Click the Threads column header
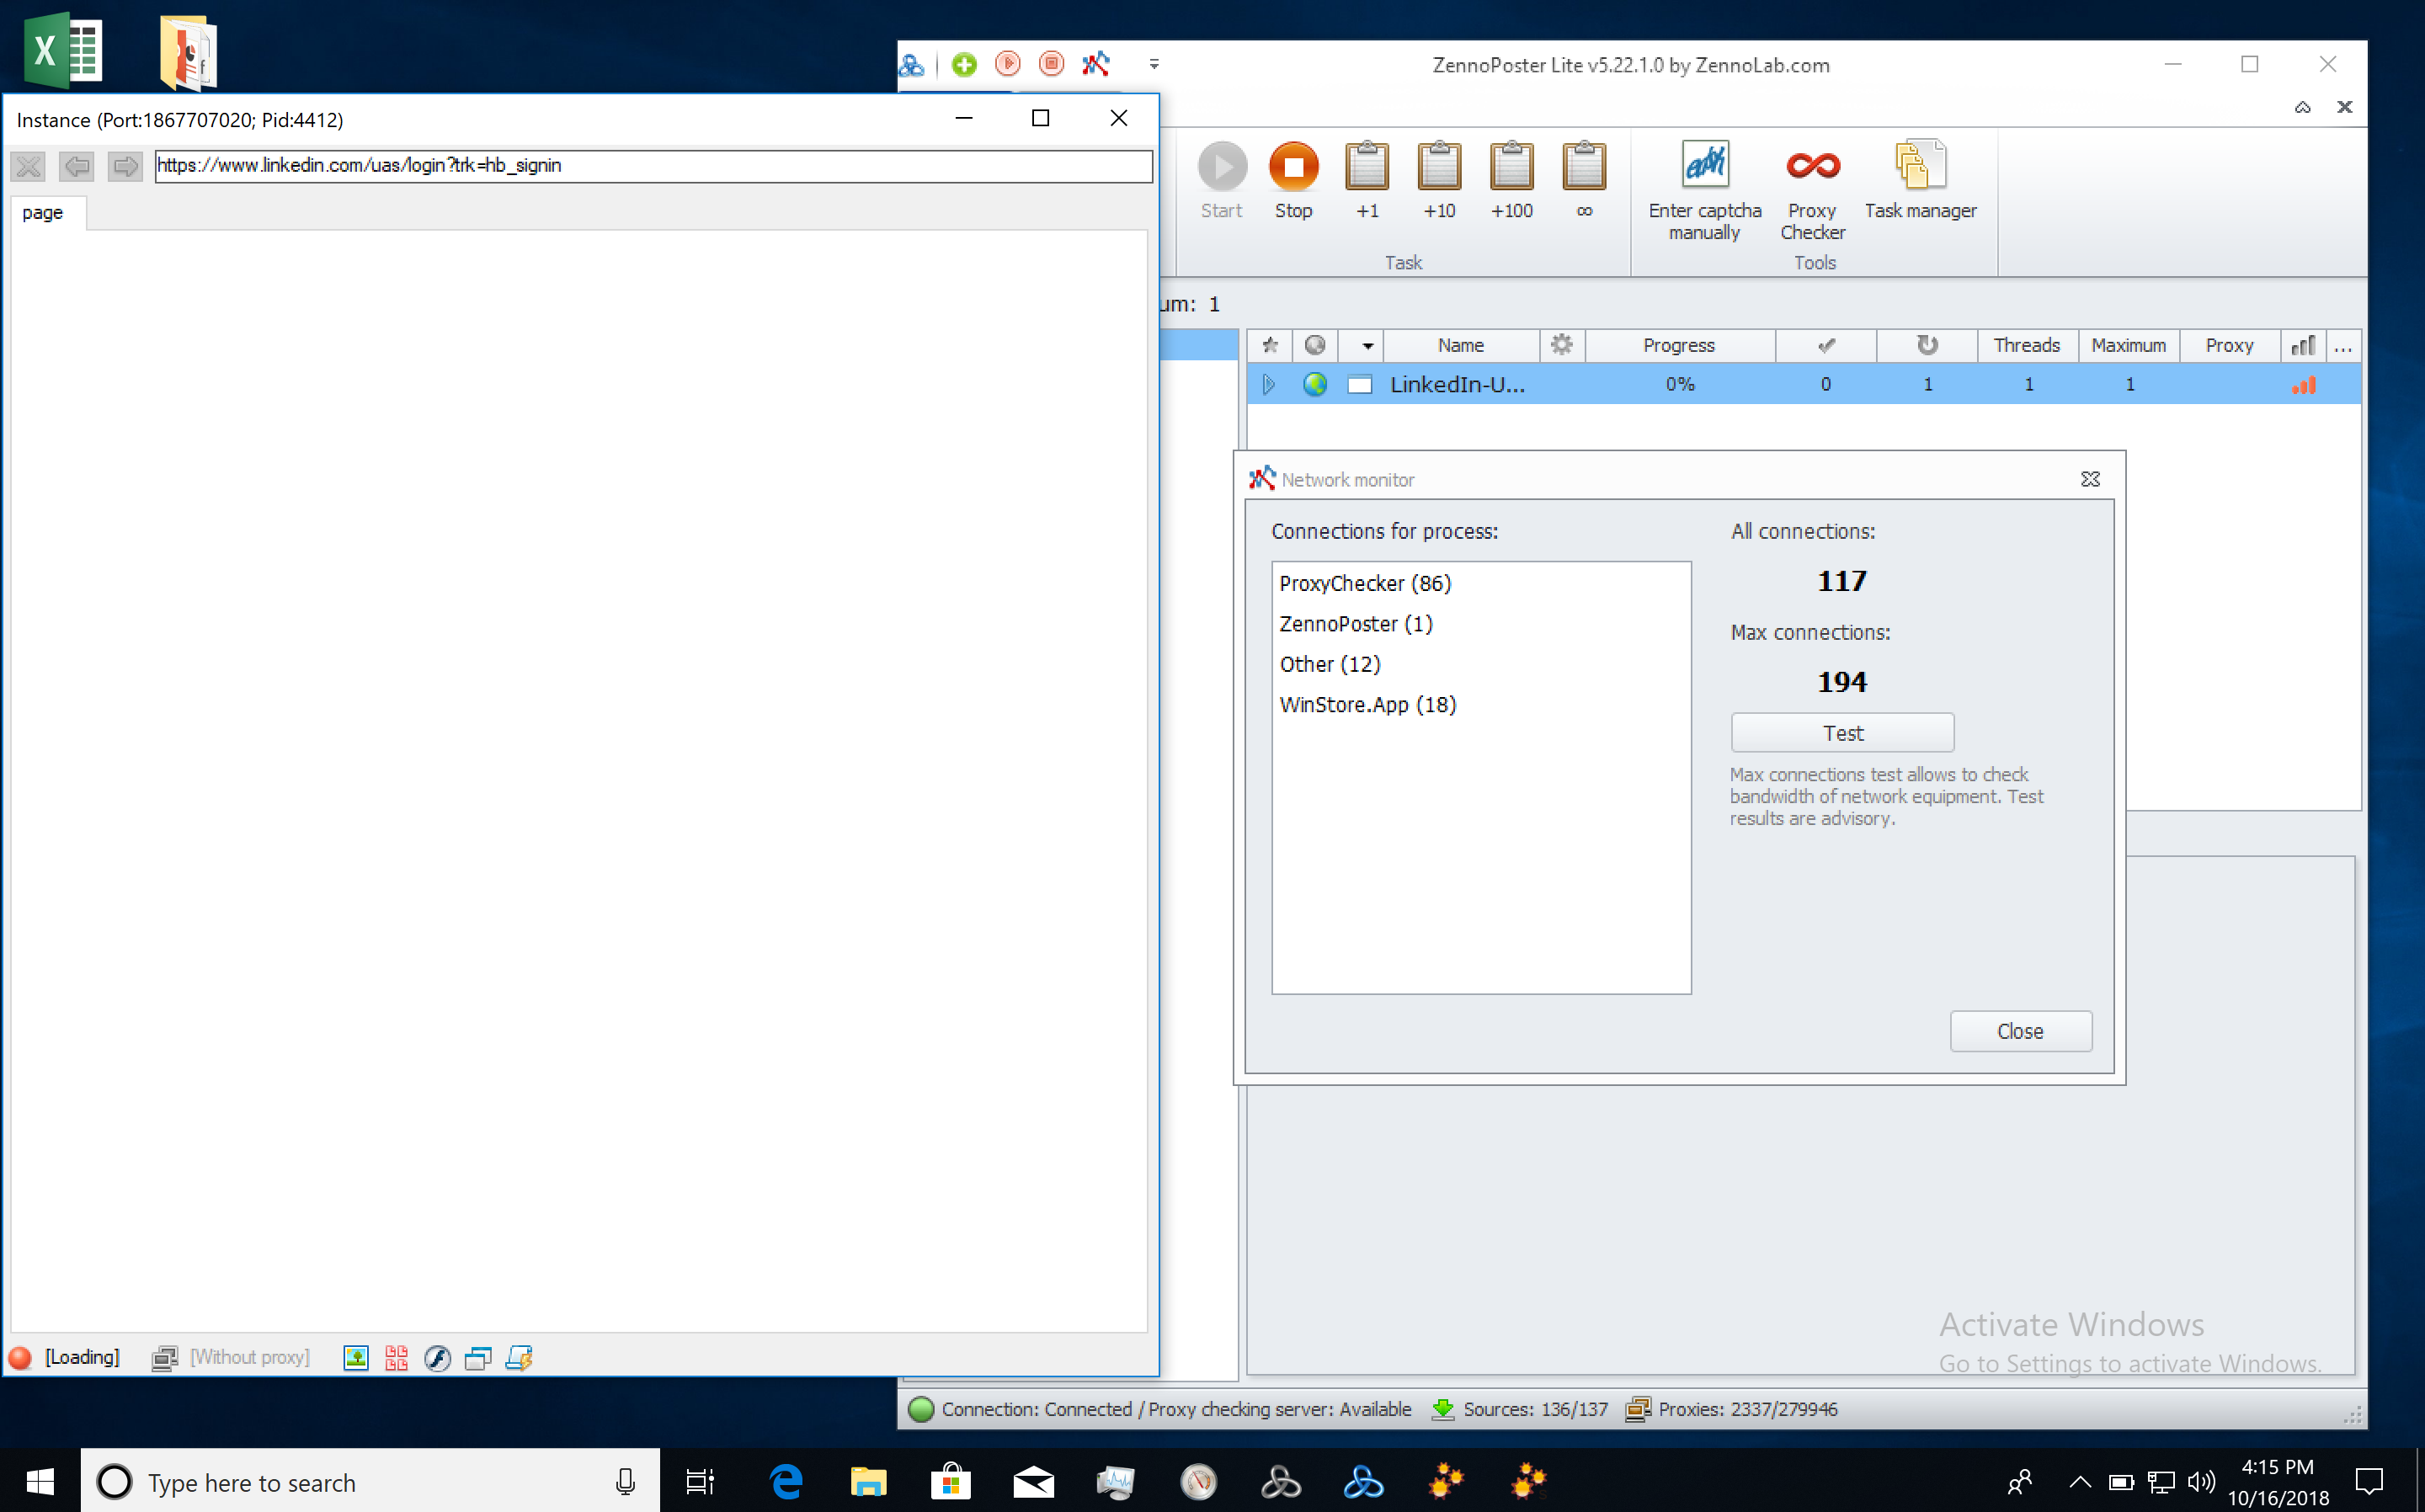The width and height of the screenshot is (2425, 1512). point(2027,345)
